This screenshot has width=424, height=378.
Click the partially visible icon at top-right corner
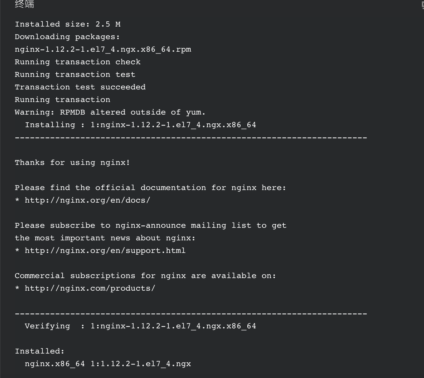point(423,5)
